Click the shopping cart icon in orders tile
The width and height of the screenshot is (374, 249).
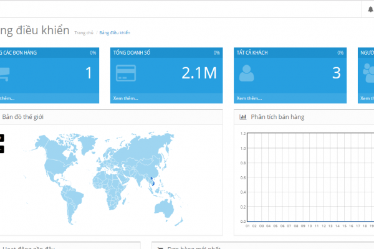click(x=4, y=74)
